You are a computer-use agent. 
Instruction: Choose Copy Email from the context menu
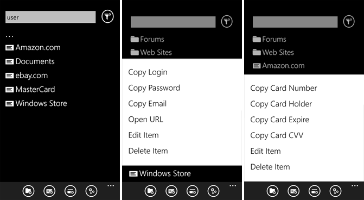[148, 104]
